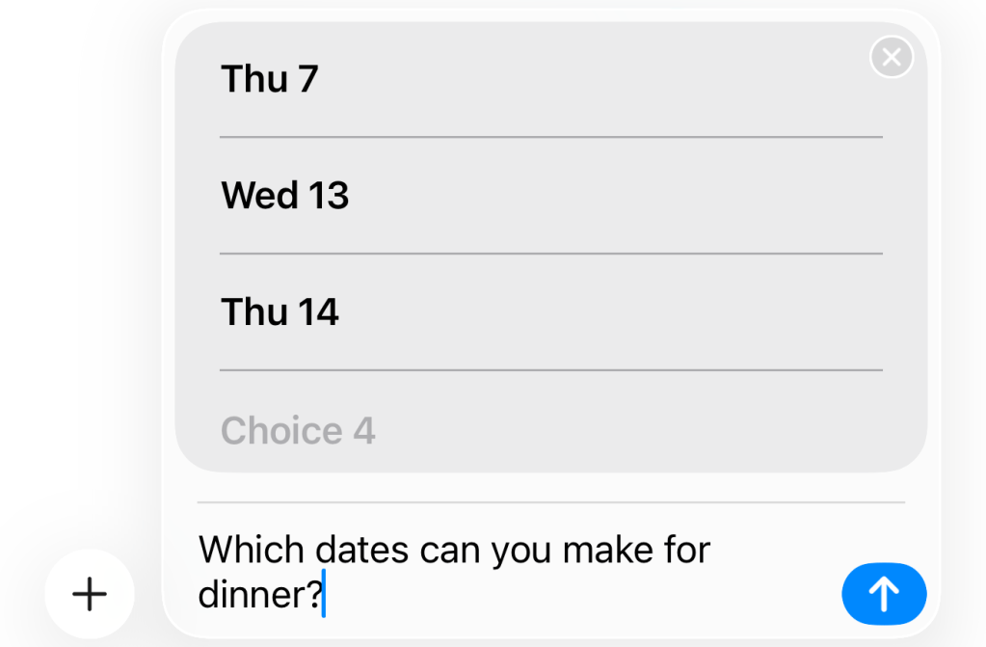The height and width of the screenshot is (647, 986).
Task: Edit the Thu 7 poll choice
Action: tap(549, 79)
